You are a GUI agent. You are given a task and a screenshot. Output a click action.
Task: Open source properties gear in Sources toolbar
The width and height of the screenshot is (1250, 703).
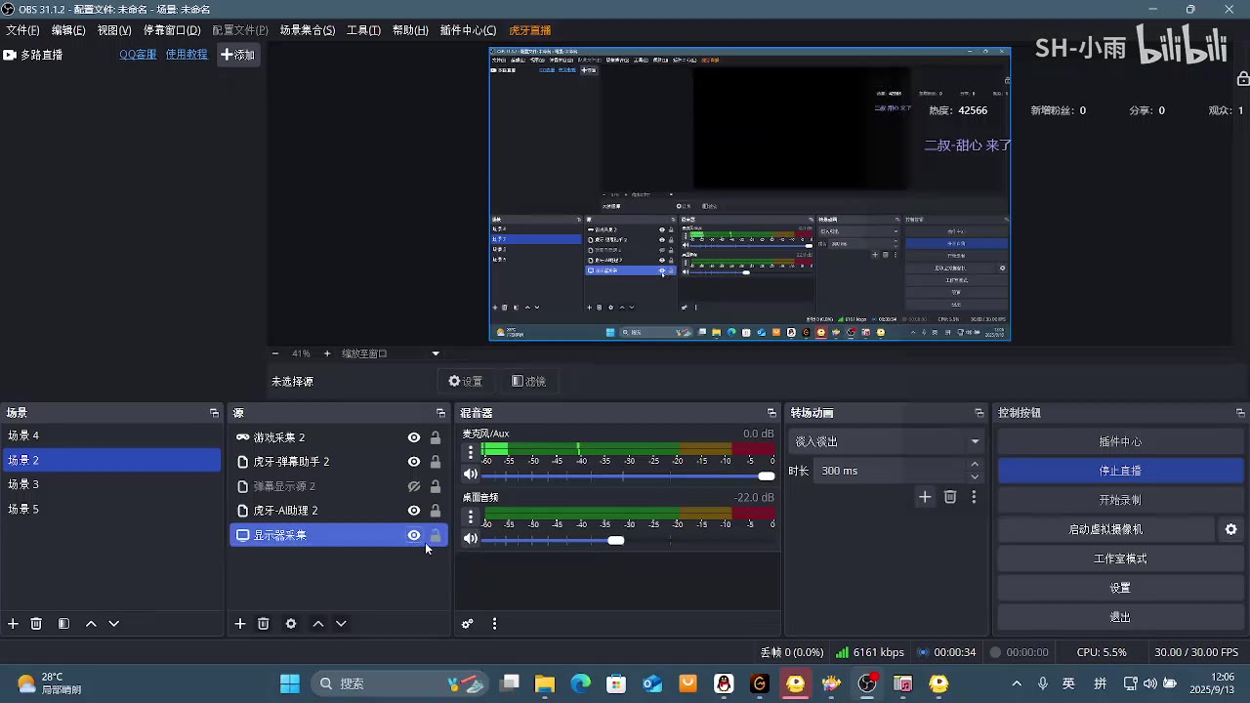click(291, 624)
